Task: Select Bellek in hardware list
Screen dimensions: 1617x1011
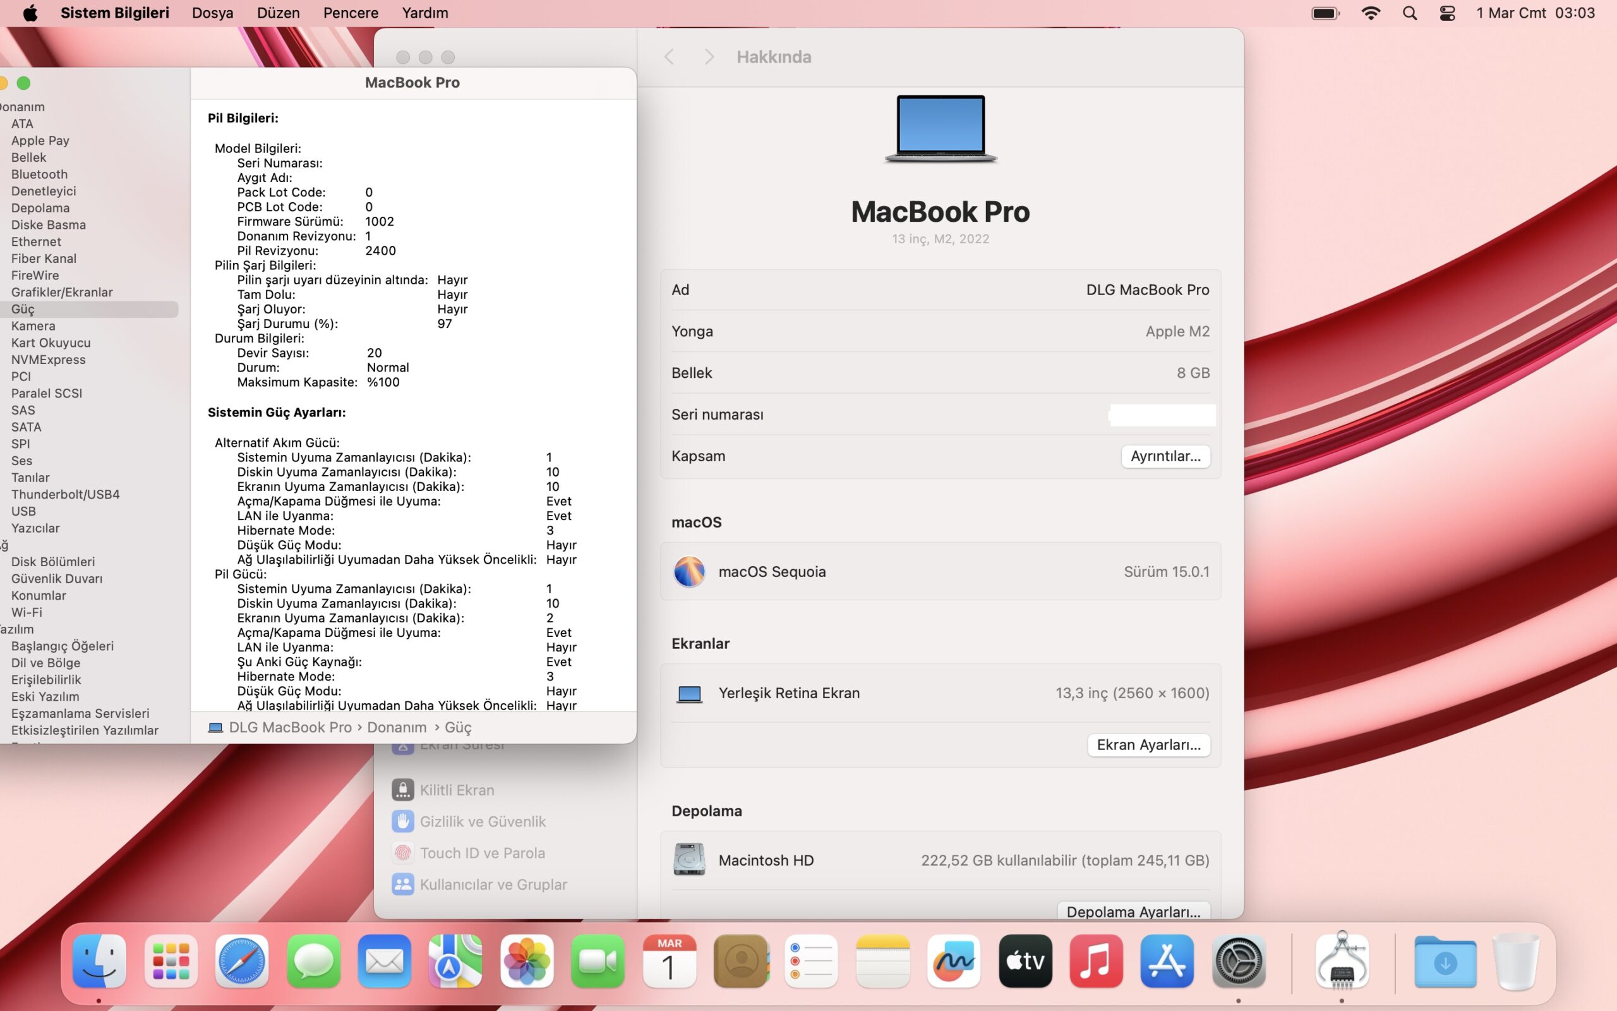Action: coord(28,157)
